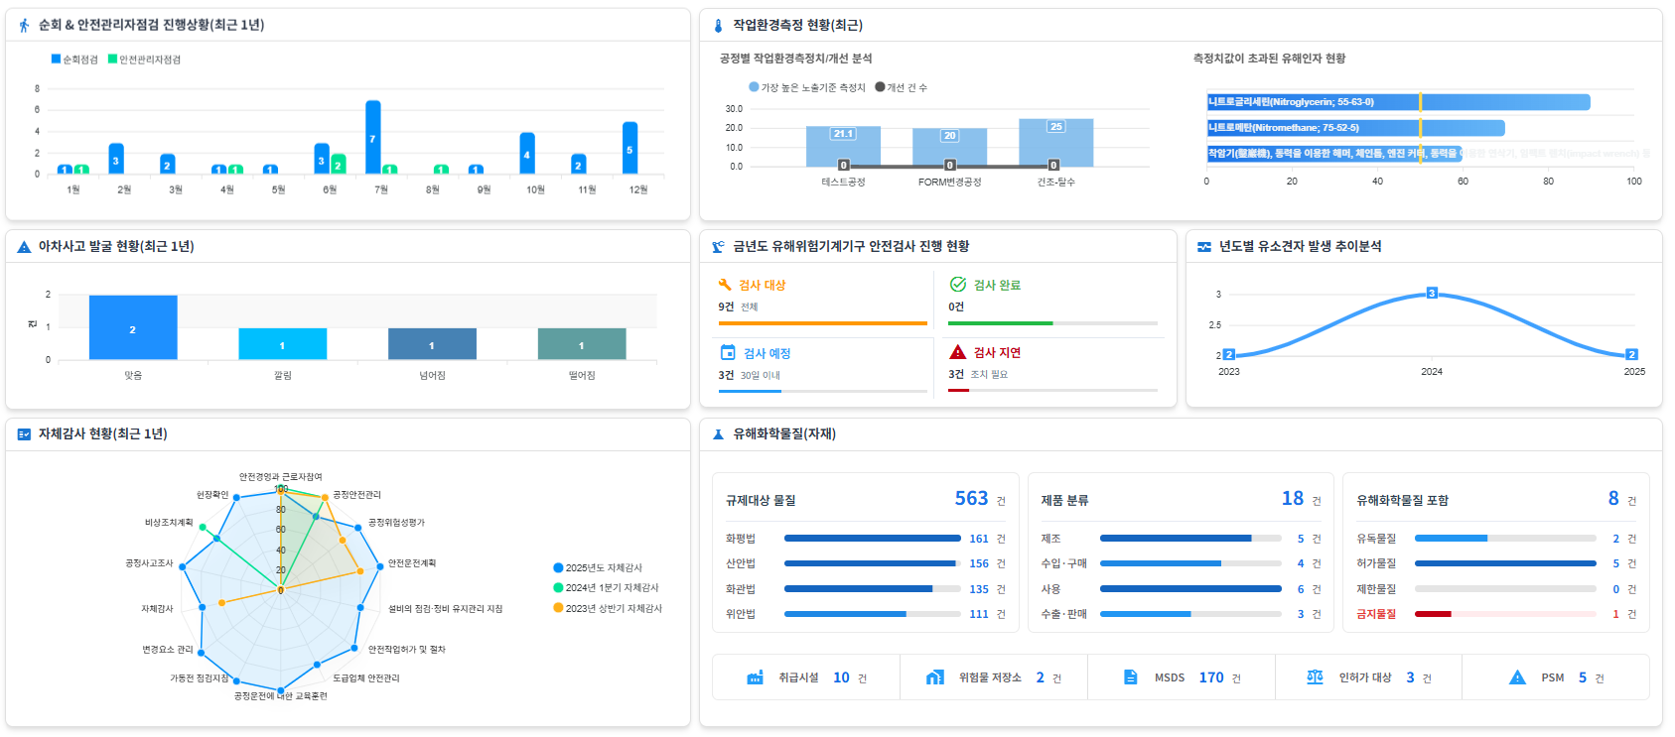Click the 화평법 progress bar

(x=873, y=539)
